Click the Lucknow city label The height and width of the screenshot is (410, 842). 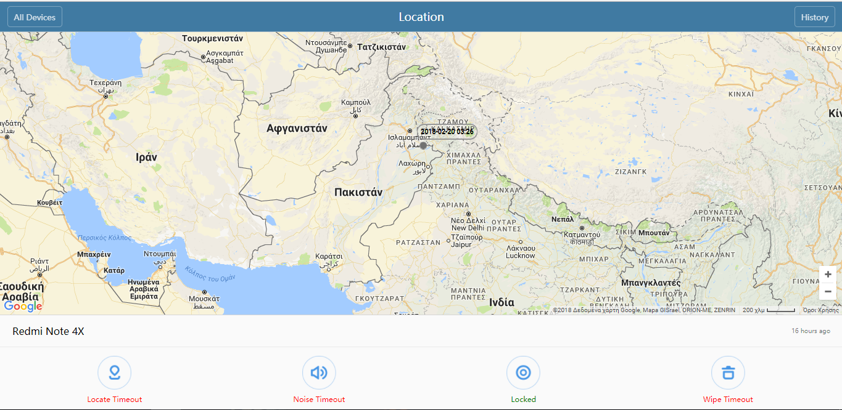pos(521,255)
